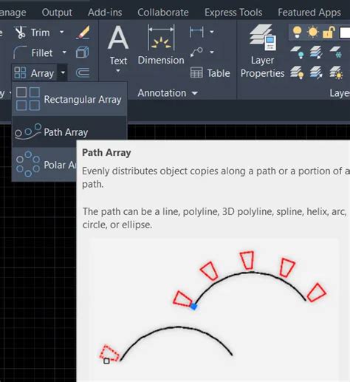Open the Add-ins ribbon tab

click(105, 13)
